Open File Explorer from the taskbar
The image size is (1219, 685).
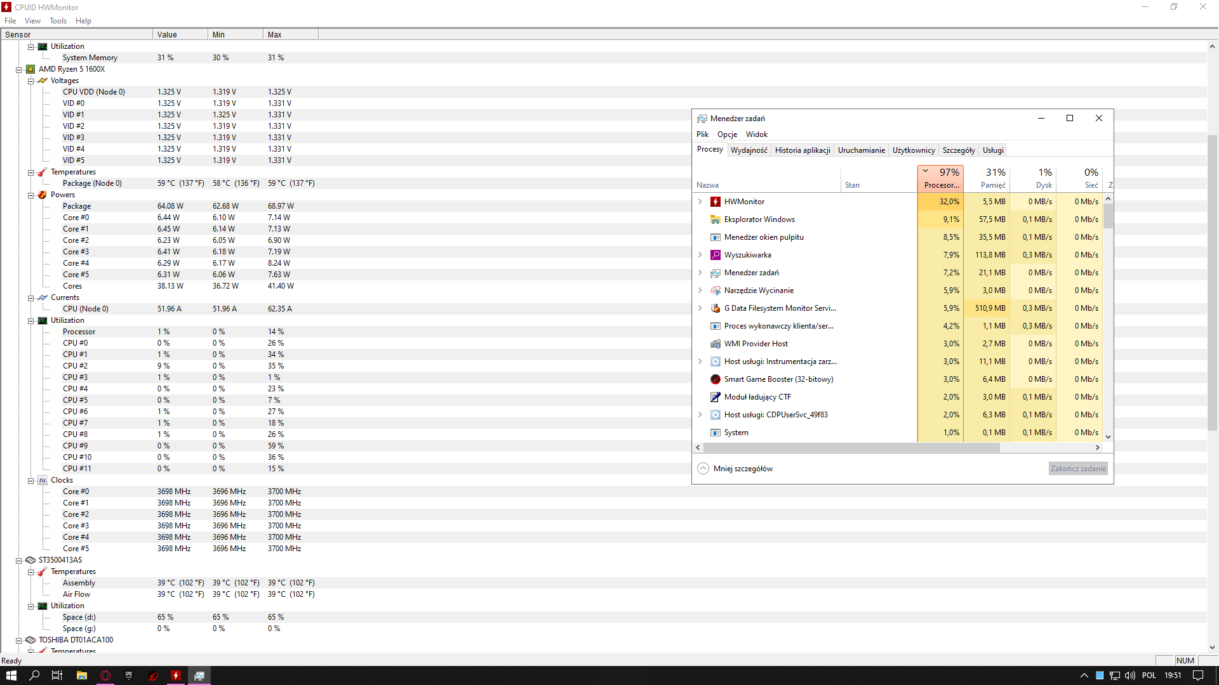[x=81, y=675]
